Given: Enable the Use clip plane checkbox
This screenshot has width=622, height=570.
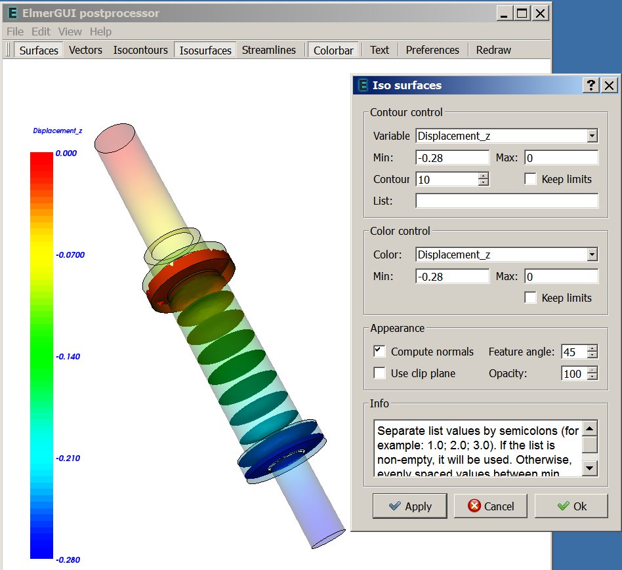Looking at the screenshot, I should click(x=380, y=373).
